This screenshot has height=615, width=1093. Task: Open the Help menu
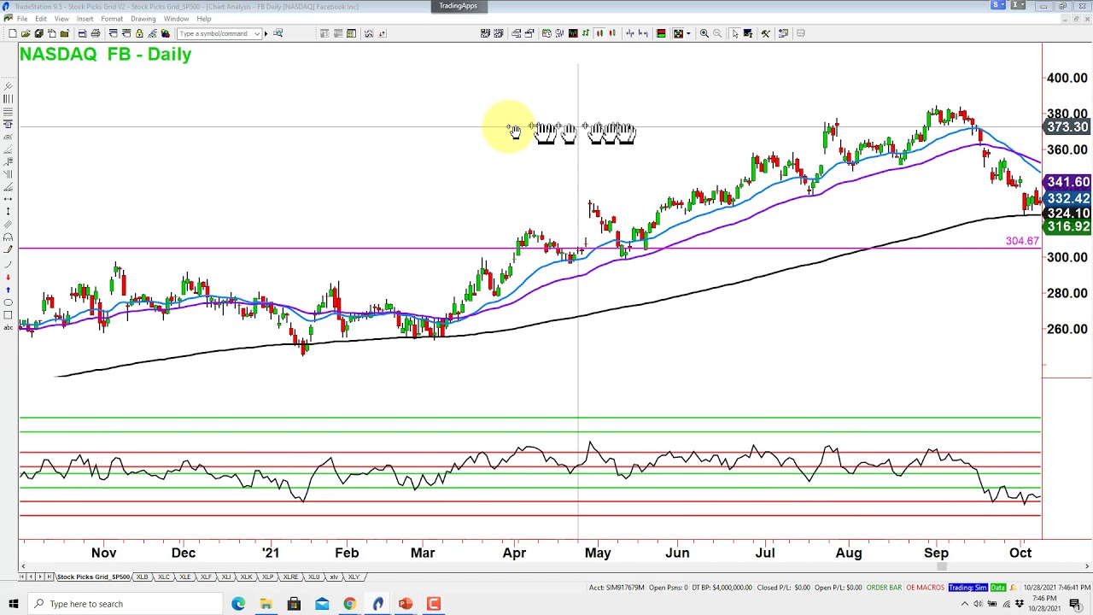(x=204, y=19)
